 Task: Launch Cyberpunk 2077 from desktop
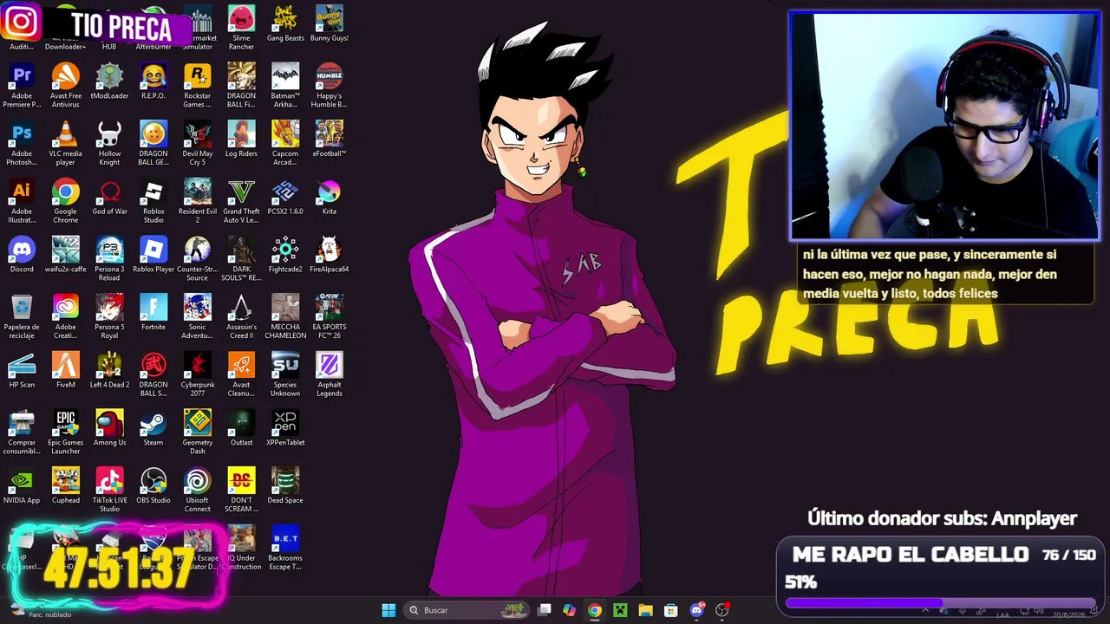pos(197,375)
